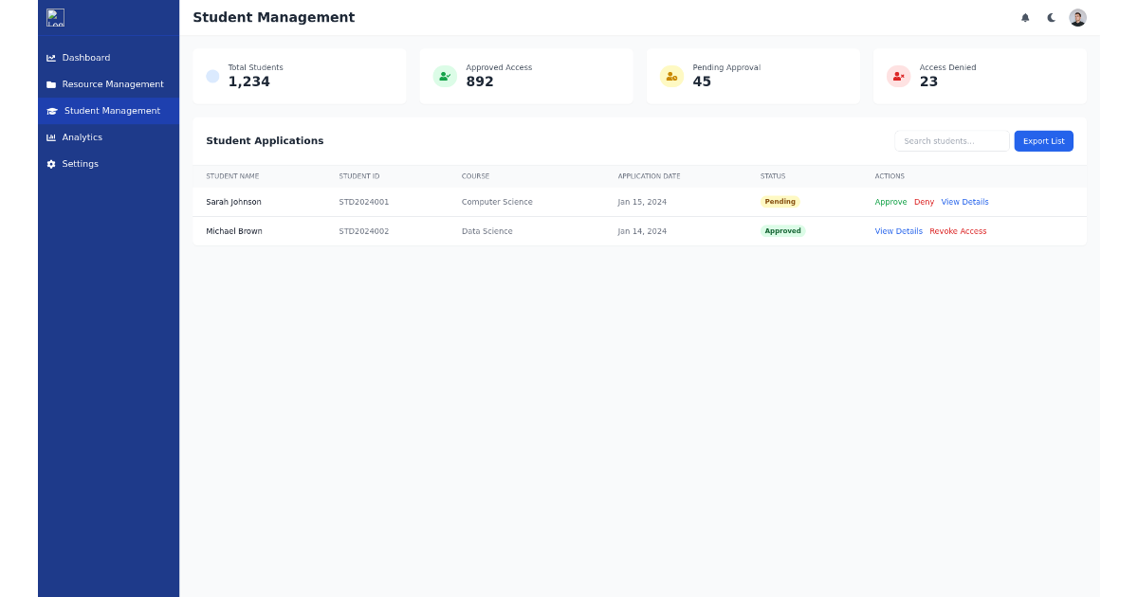The image size is (1138, 597).
Task: Approve Sarah Johnson's application
Action: [x=890, y=202]
